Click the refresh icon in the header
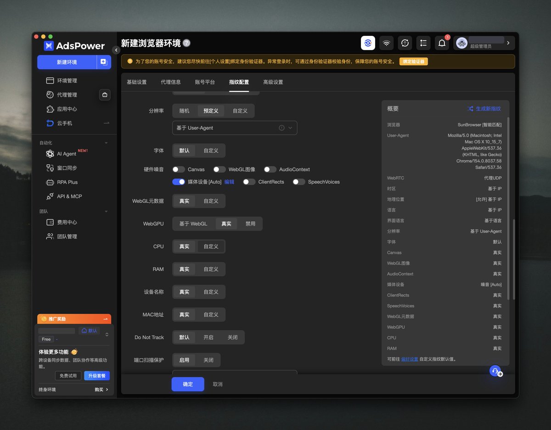The height and width of the screenshot is (430, 551). click(x=405, y=43)
